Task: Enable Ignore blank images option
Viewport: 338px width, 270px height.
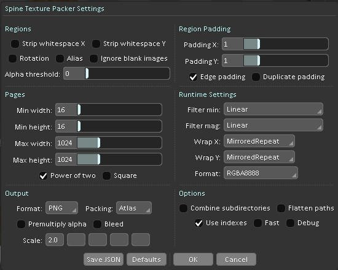Action: (x=93, y=58)
